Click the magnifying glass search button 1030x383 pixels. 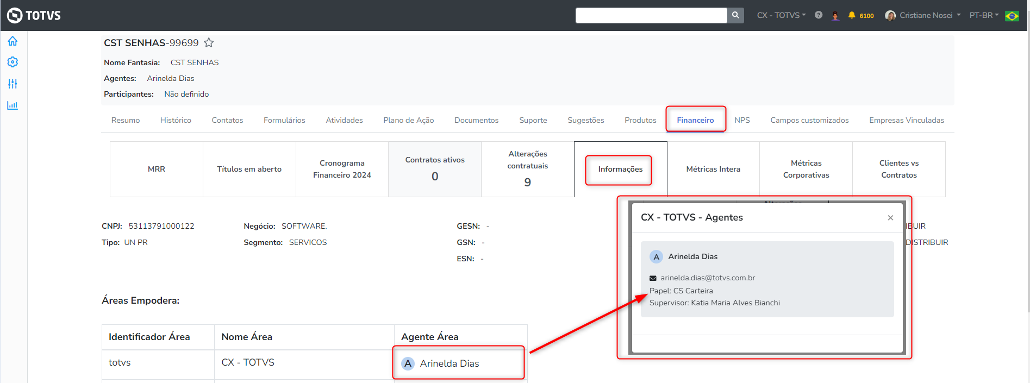pyautogui.click(x=735, y=15)
